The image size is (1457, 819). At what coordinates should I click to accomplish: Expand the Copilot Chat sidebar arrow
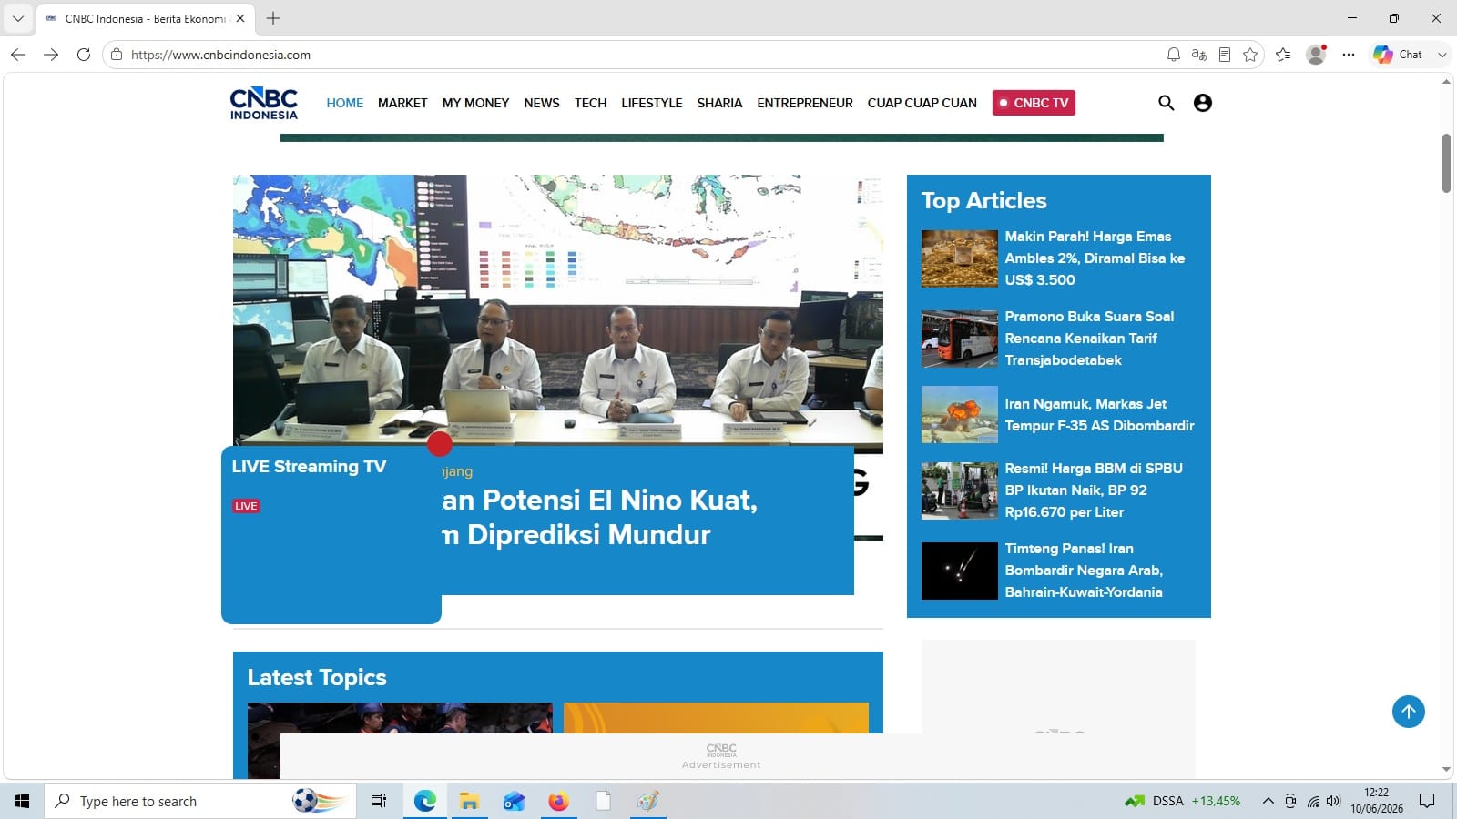coord(1442,55)
